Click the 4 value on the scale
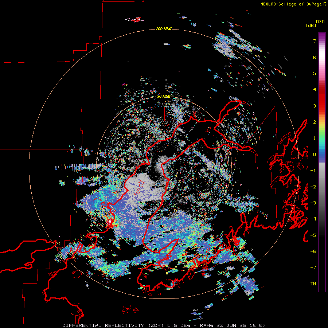This screenshot has width=328, height=328. [315, 90]
